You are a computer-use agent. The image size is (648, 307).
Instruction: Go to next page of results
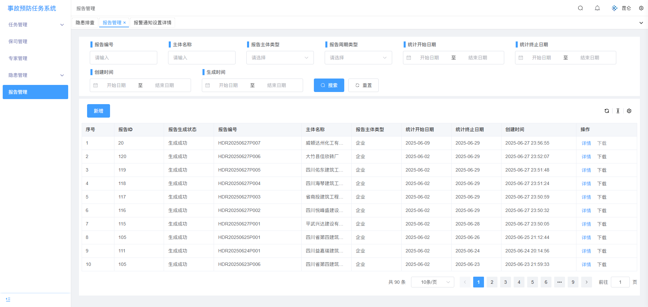tap(587, 282)
